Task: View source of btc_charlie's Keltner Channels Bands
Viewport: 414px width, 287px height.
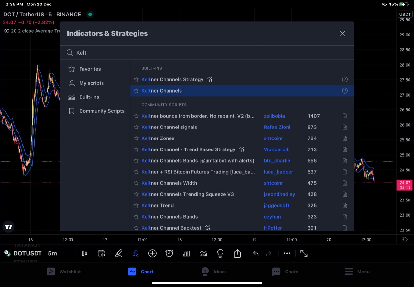Action: [x=345, y=161]
